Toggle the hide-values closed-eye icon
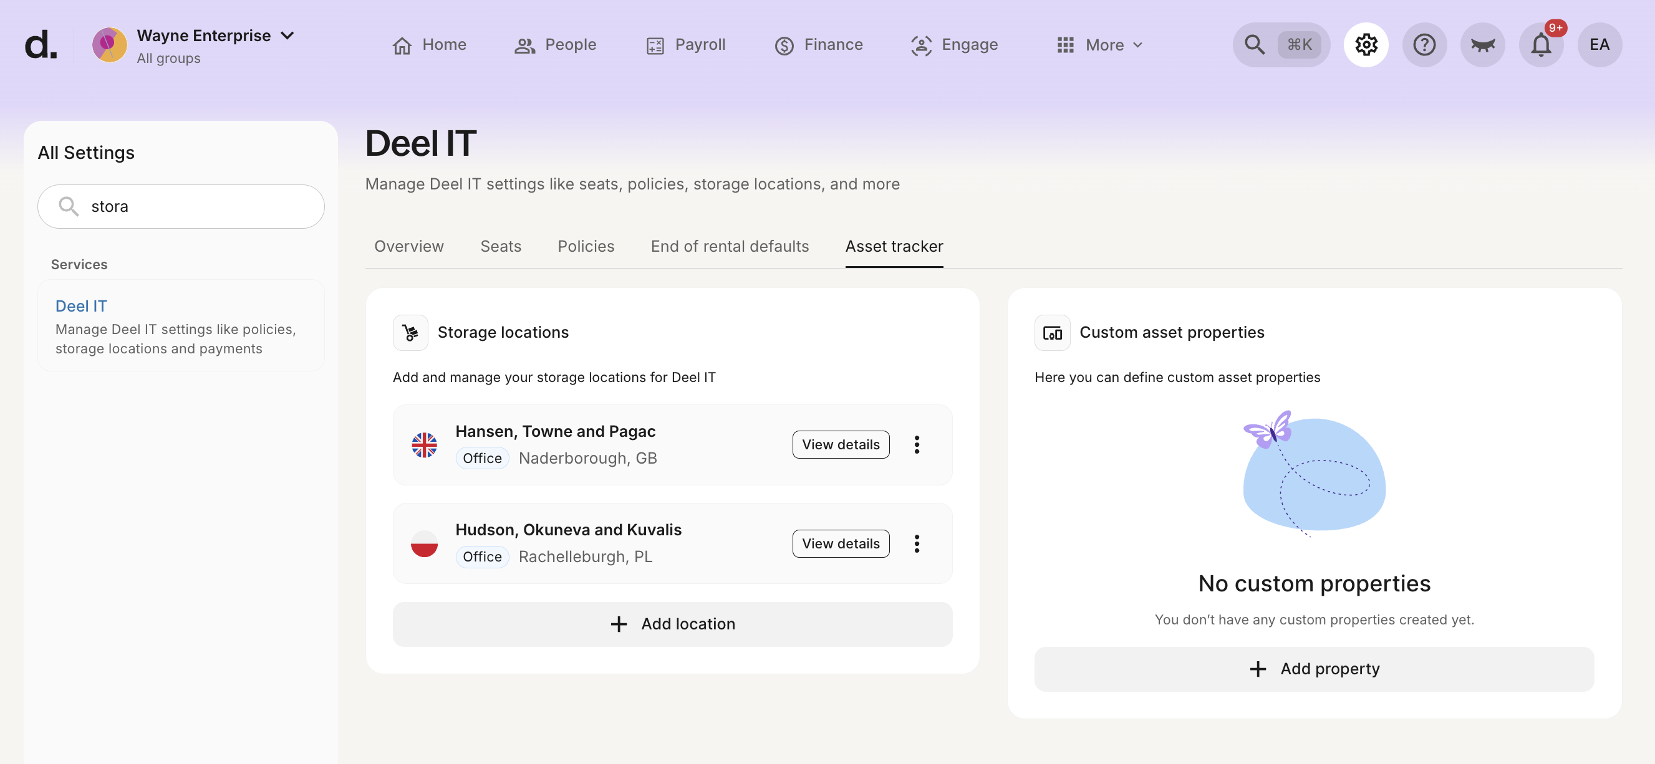The image size is (1655, 764). pos(1483,45)
